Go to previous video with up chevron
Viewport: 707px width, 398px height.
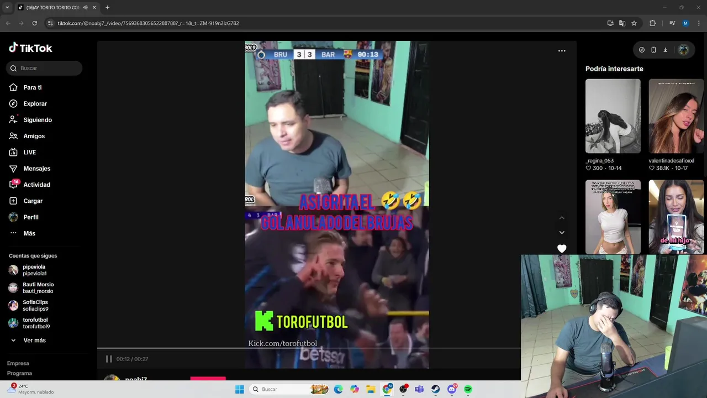pyautogui.click(x=562, y=218)
